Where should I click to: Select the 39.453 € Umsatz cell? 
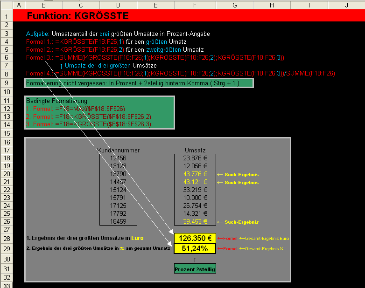(x=195, y=222)
